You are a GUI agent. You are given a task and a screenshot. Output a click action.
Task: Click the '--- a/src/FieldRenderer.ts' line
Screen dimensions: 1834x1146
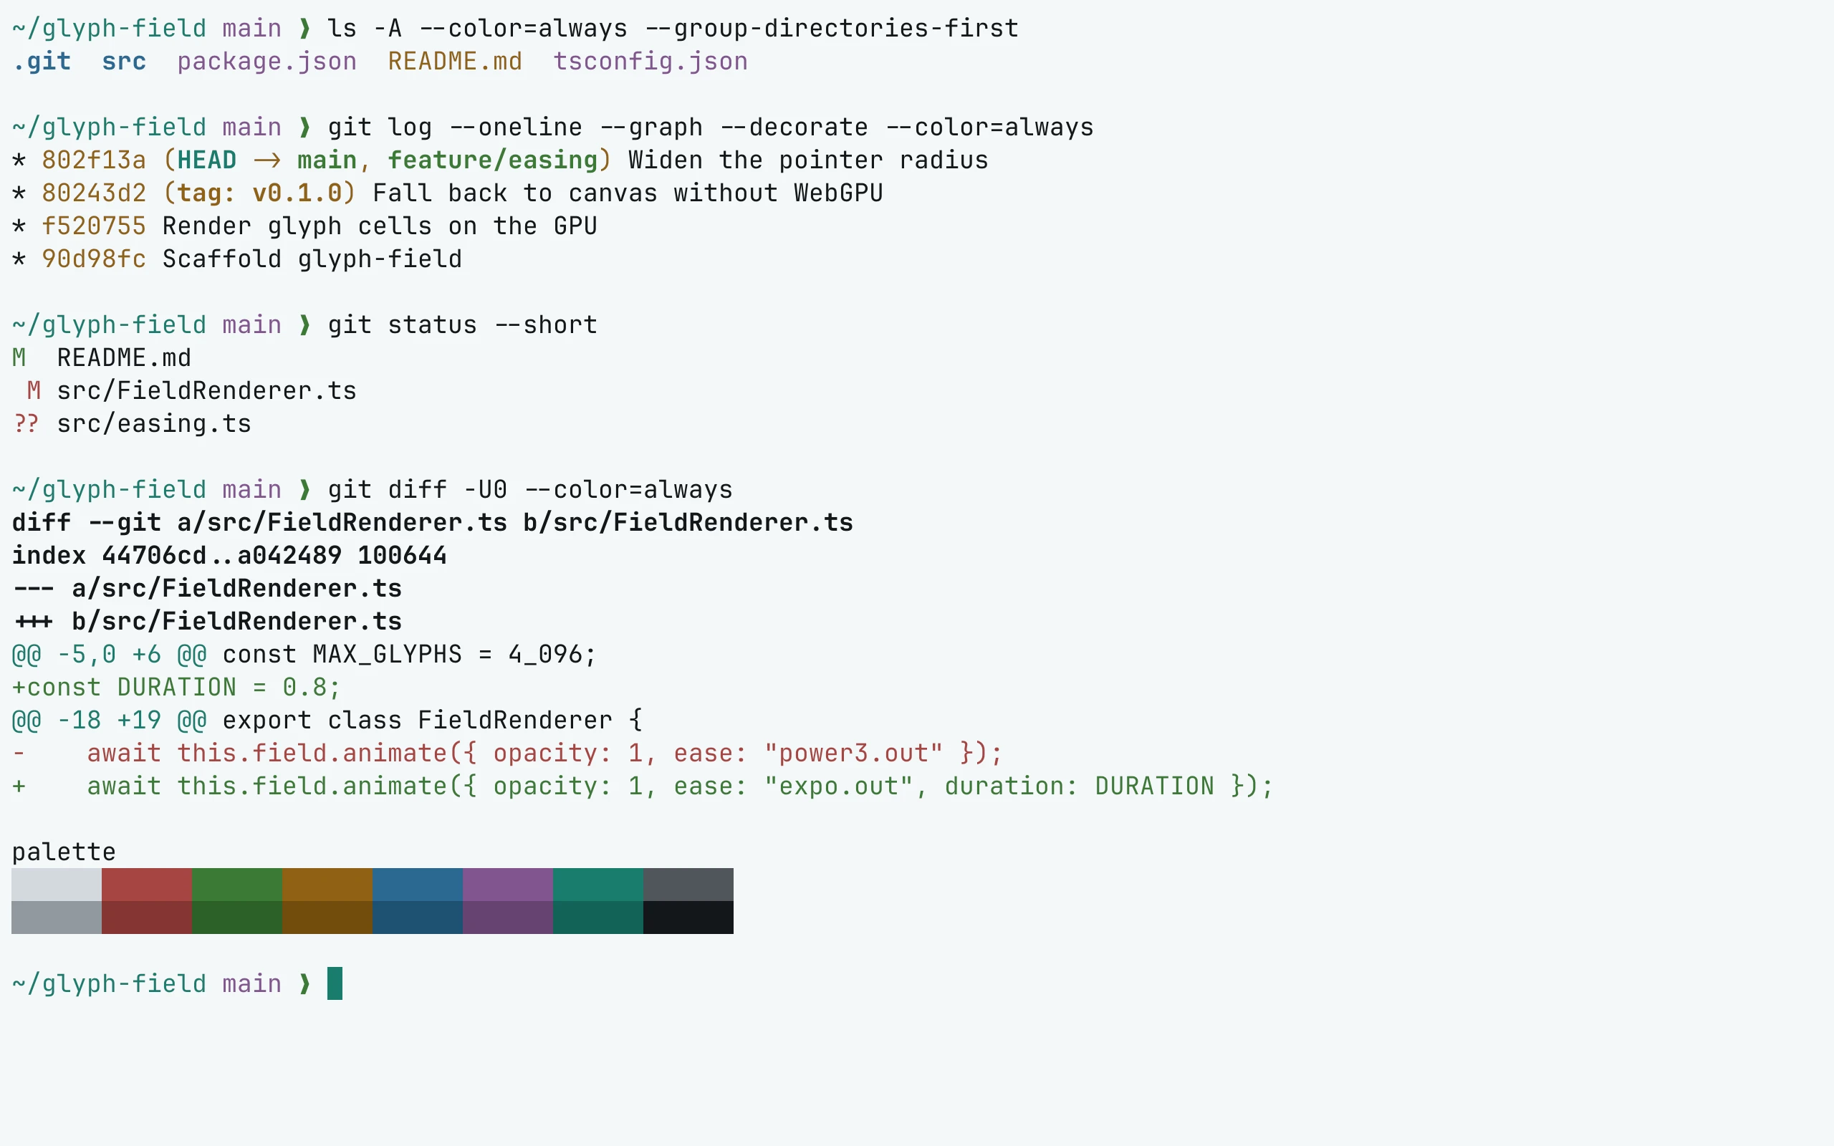(x=207, y=589)
